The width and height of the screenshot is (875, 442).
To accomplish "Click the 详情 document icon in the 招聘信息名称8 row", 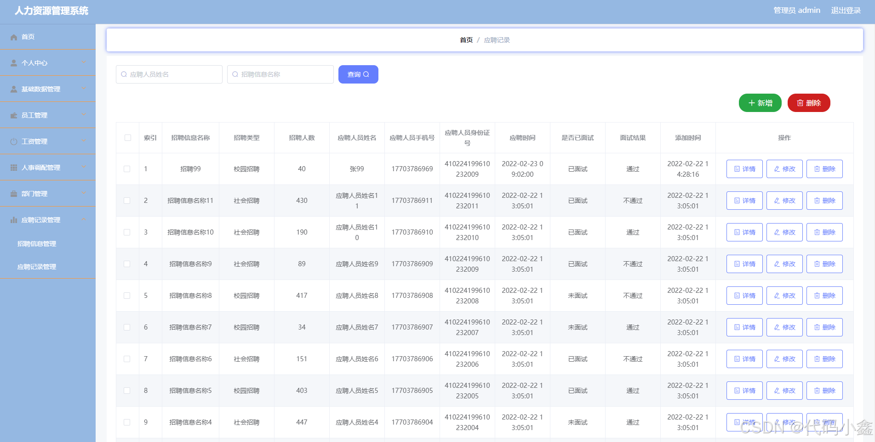I will (737, 296).
